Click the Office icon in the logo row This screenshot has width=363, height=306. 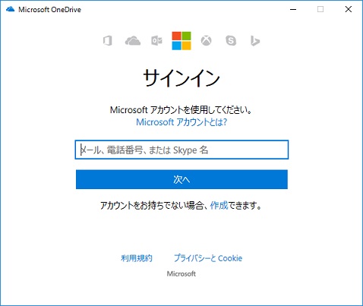(x=108, y=41)
